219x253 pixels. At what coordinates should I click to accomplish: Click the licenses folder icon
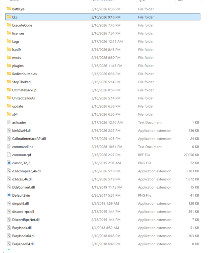(x=9, y=33)
